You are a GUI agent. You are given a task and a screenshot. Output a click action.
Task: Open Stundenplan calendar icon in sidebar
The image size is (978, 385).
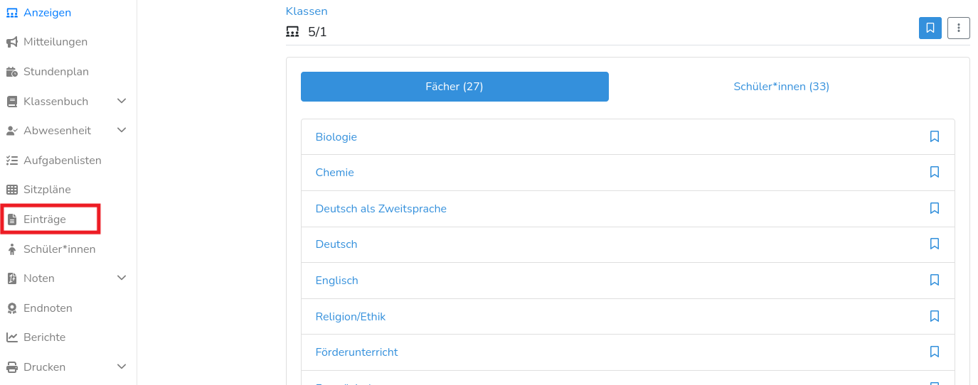[12, 72]
